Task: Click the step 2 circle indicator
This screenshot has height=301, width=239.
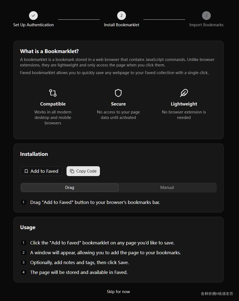Action: pyautogui.click(x=122, y=16)
